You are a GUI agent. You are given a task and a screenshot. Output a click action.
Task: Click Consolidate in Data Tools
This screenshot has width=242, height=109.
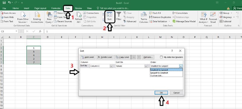[x=180, y=13]
